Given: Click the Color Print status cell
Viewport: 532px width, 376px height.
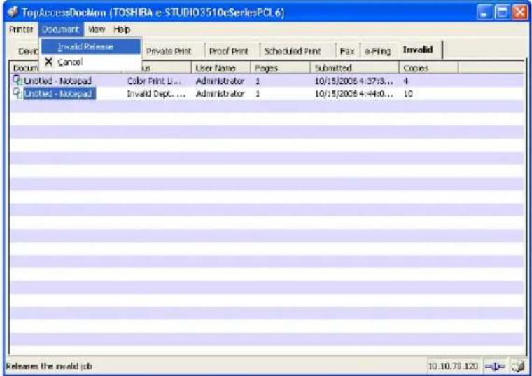Looking at the screenshot, I should click(154, 81).
